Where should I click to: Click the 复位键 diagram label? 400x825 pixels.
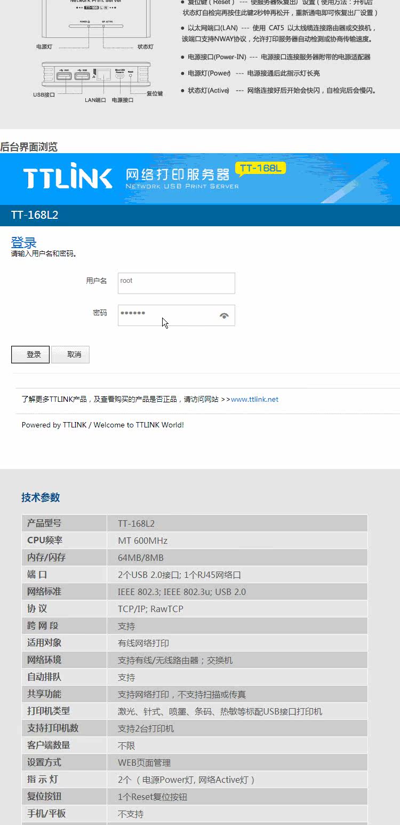pyautogui.click(x=155, y=93)
